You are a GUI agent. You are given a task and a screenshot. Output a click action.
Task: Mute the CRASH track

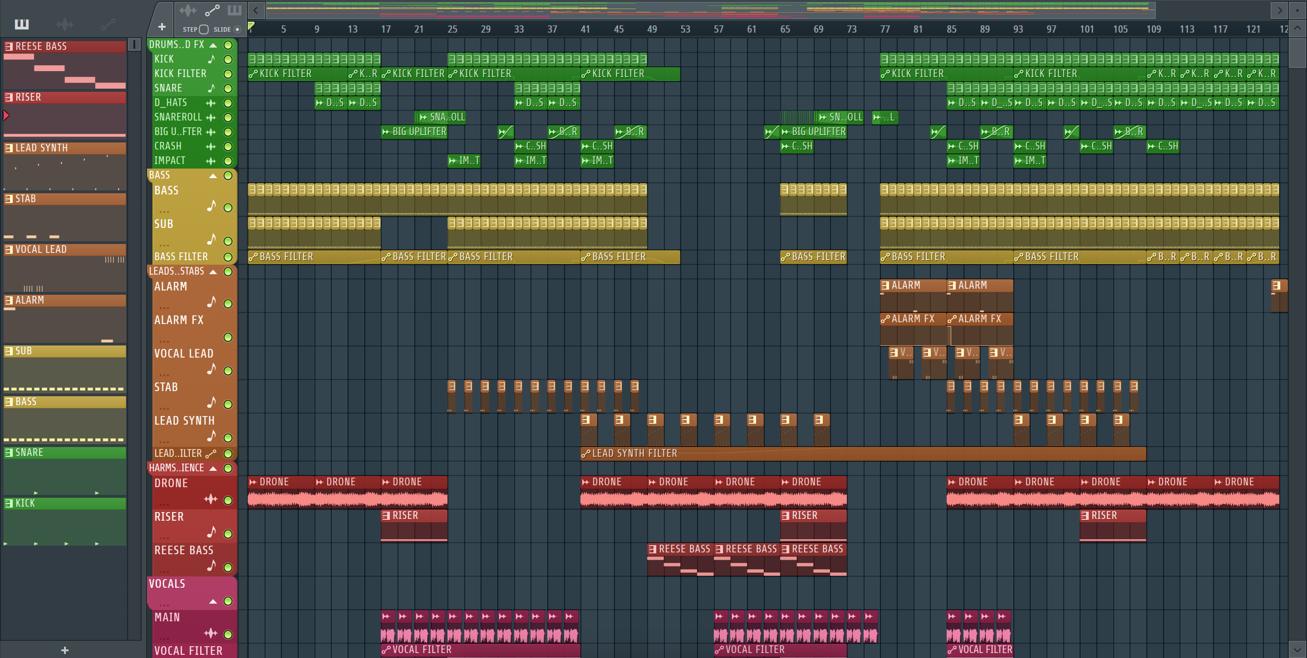coord(228,146)
